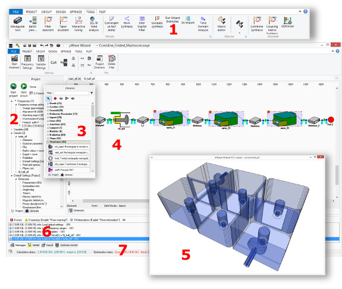Click the Delete Files button
Image resolution: width=342 pixels, height=289 pixels.
(x=111, y=62)
